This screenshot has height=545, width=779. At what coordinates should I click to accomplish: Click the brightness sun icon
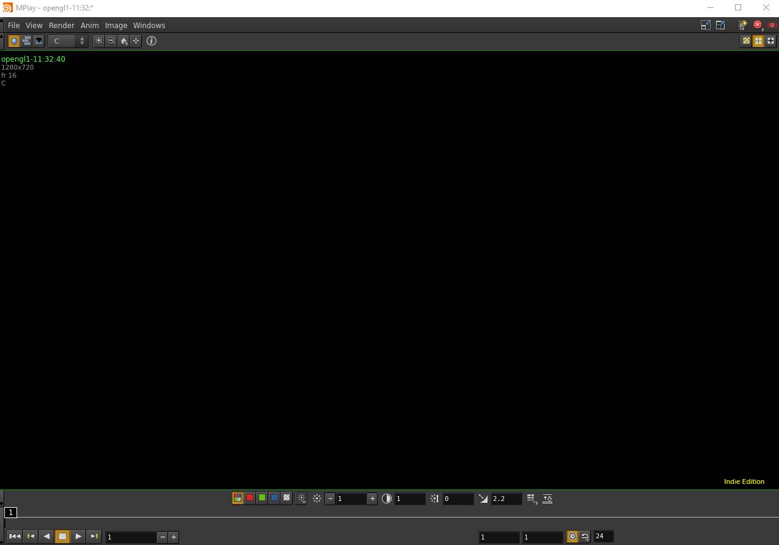(x=317, y=499)
